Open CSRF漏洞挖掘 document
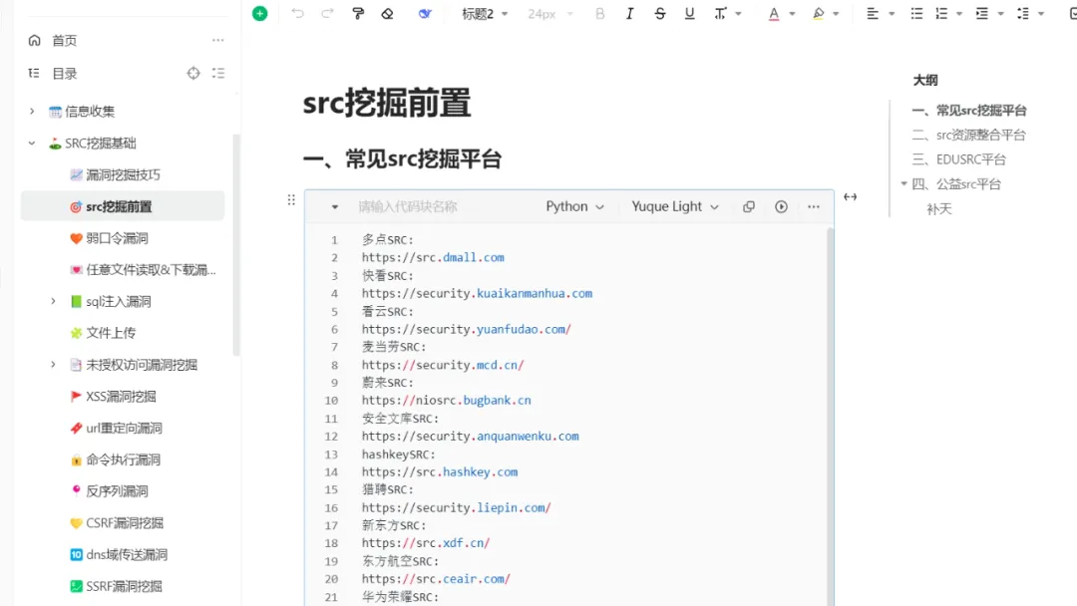The height and width of the screenshot is (606, 1077). (x=125, y=523)
